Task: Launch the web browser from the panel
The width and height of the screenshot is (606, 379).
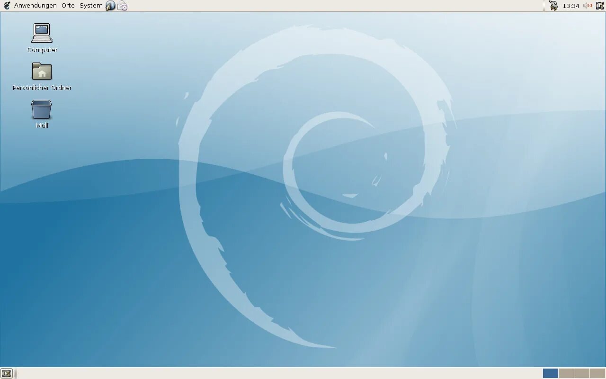Action: (x=110, y=6)
